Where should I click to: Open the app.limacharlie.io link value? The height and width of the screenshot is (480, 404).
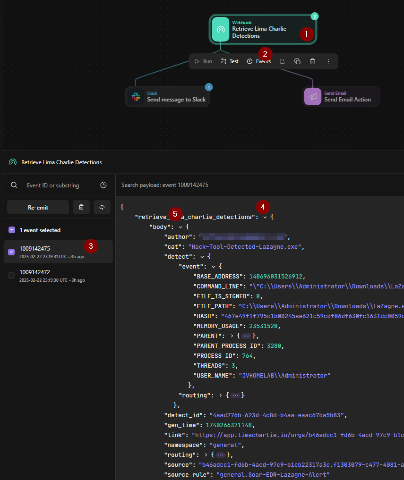(x=298, y=435)
